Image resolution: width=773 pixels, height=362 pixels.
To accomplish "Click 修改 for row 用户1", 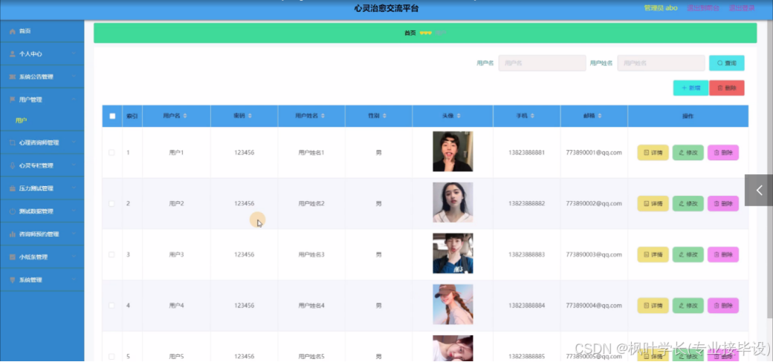I will [688, 153].
